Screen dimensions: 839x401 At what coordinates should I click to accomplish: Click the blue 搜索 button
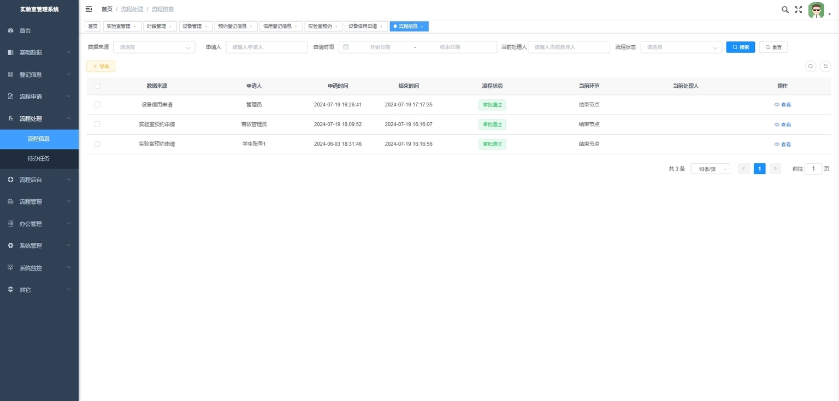pos(741,47)
